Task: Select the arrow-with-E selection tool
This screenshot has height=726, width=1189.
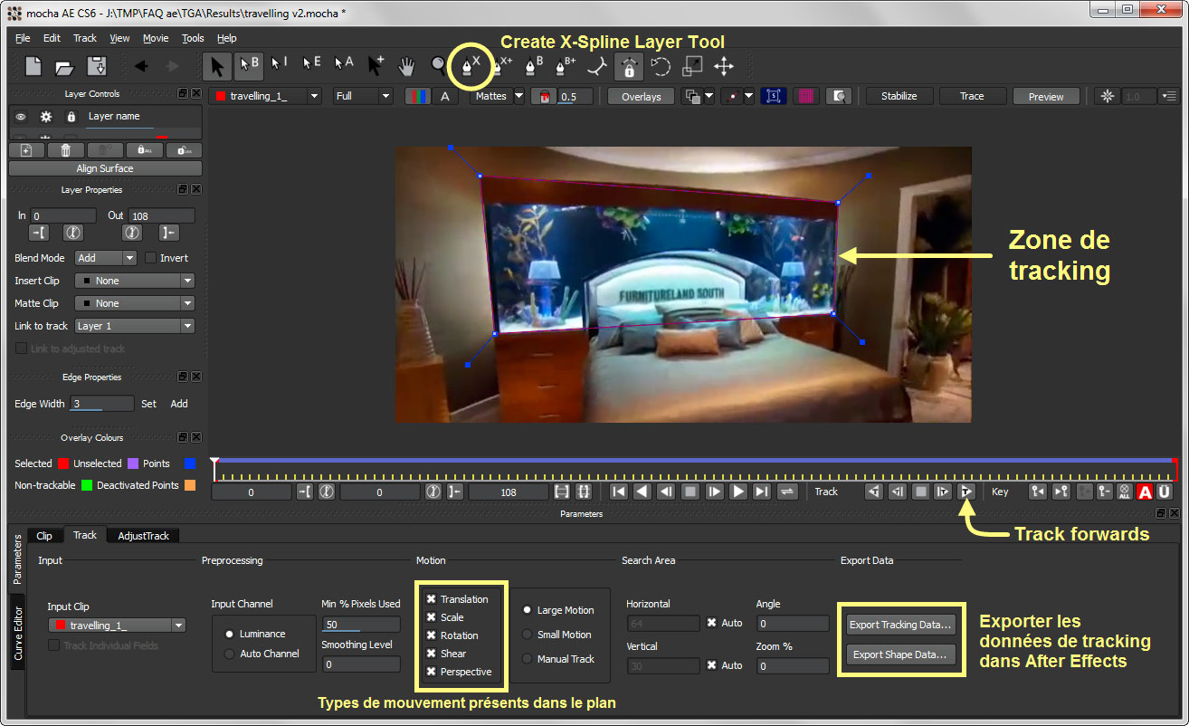Action: [311, 64]
